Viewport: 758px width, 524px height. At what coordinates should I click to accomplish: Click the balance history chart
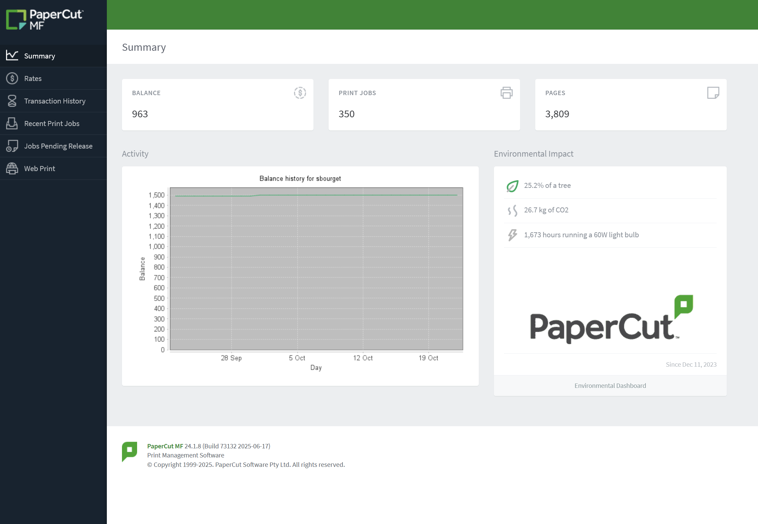coord(316,269)
